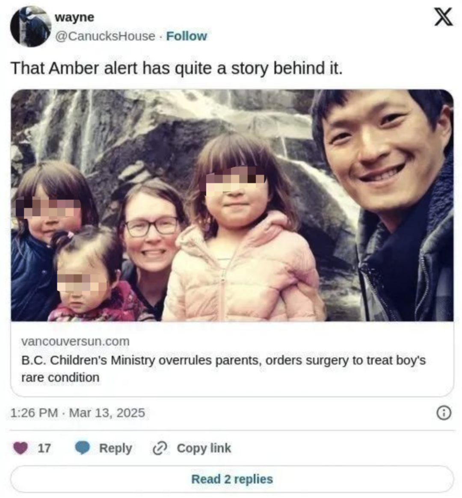Click the 17 likes count

[x=44, y=448]
